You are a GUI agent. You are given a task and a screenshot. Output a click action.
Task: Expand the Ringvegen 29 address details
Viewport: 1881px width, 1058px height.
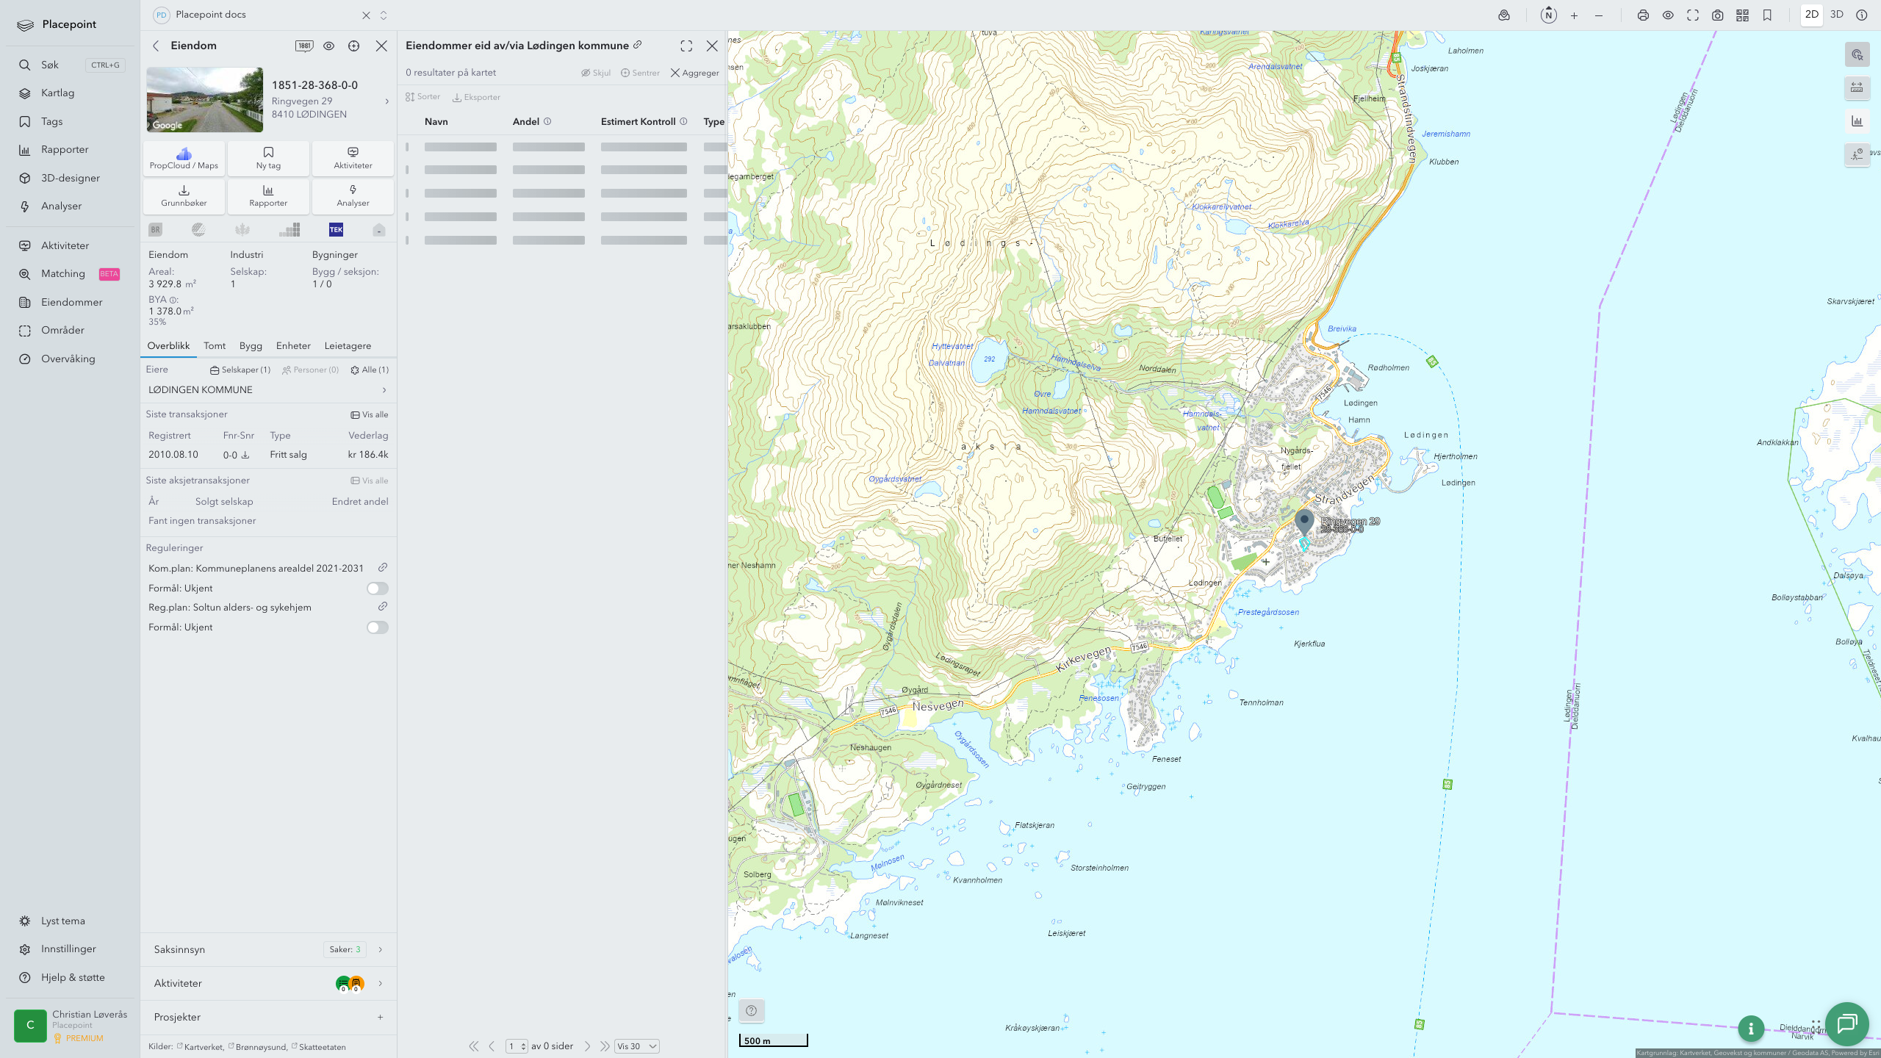[x=387, y=101]
